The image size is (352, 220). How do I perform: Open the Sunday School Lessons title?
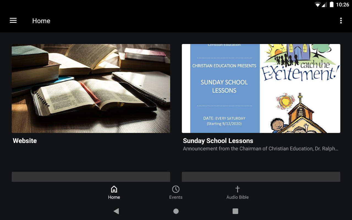coord(218,141)
